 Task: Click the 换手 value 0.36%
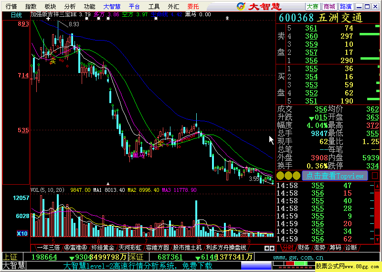point(317,166)
